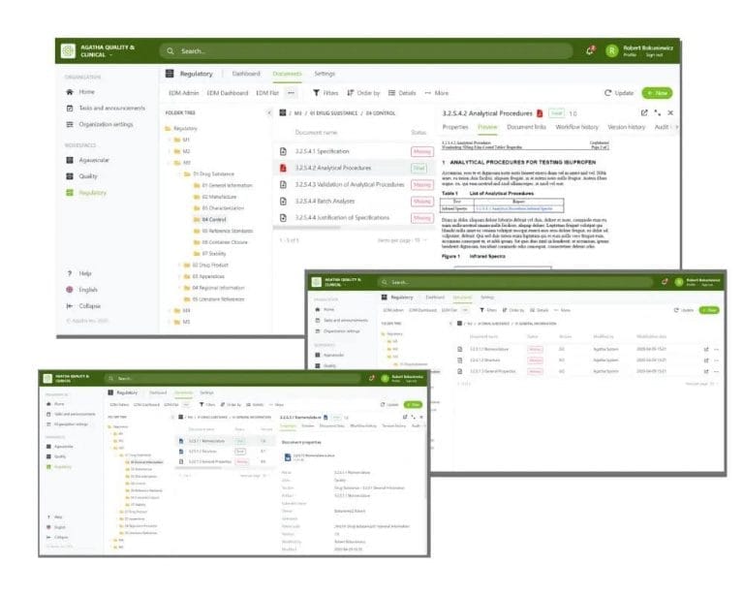The height and width of the screenshot is (595, 744).
Task: Click the Home icon in the top window sidebar
Action: click(x=70, y=91)
